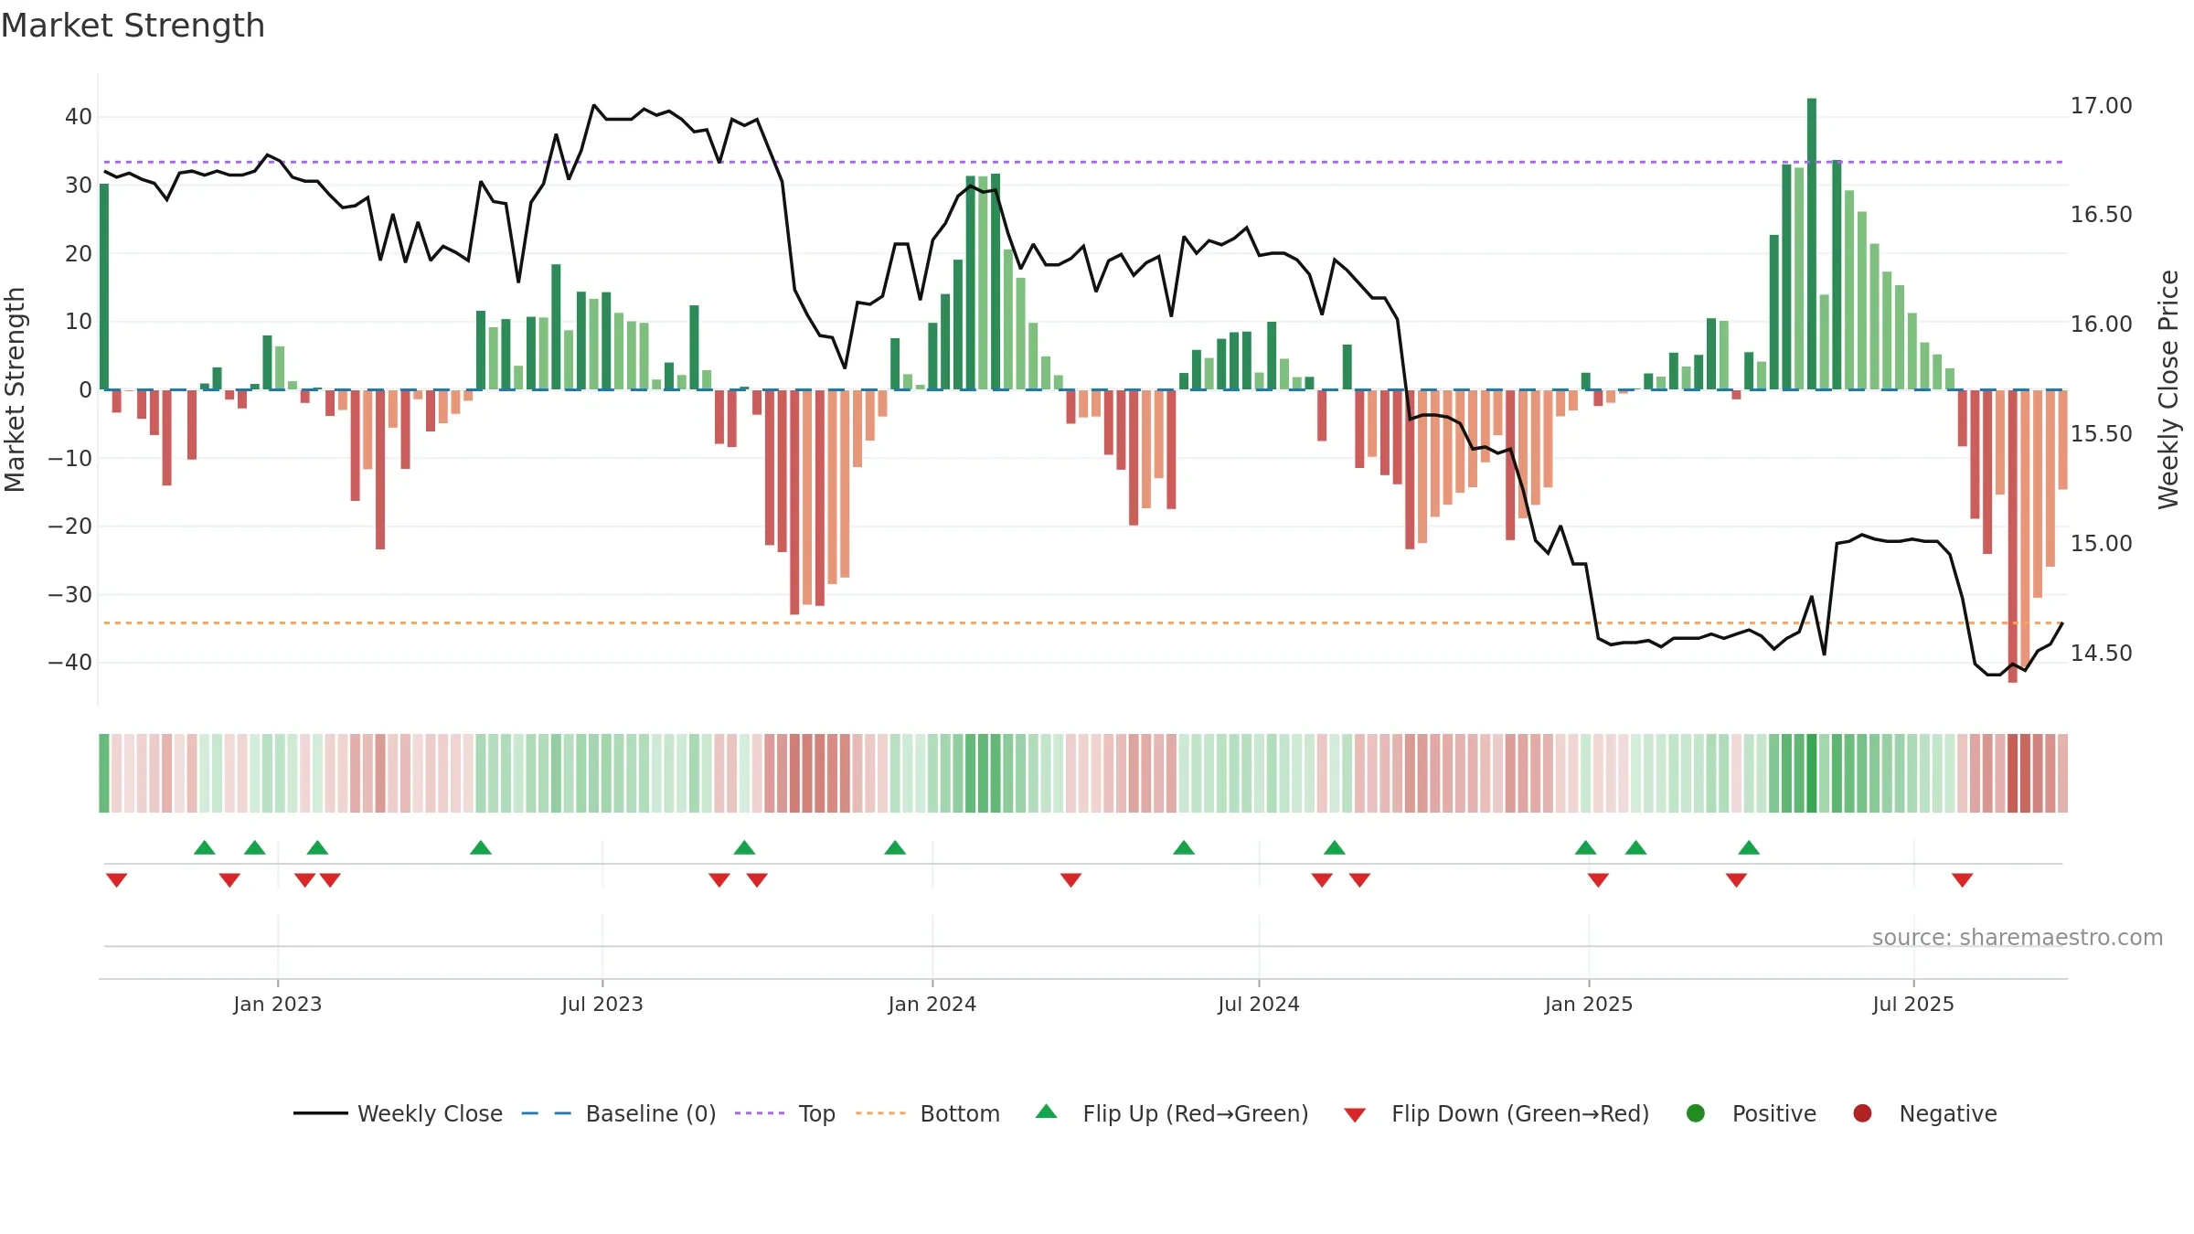Click the −40 left axis tick label
Image resolution: width=2194 pixels, height=1234 pixels.
(70, 663)
